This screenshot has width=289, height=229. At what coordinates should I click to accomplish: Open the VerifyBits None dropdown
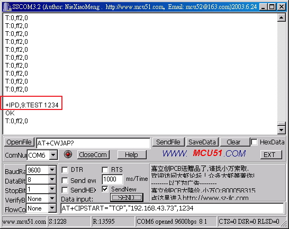52,198
